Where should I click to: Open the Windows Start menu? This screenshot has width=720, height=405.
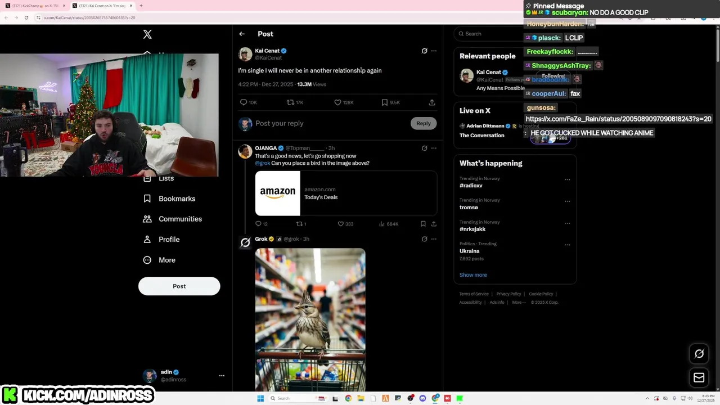pyautogui.click(x=260, y=398)
